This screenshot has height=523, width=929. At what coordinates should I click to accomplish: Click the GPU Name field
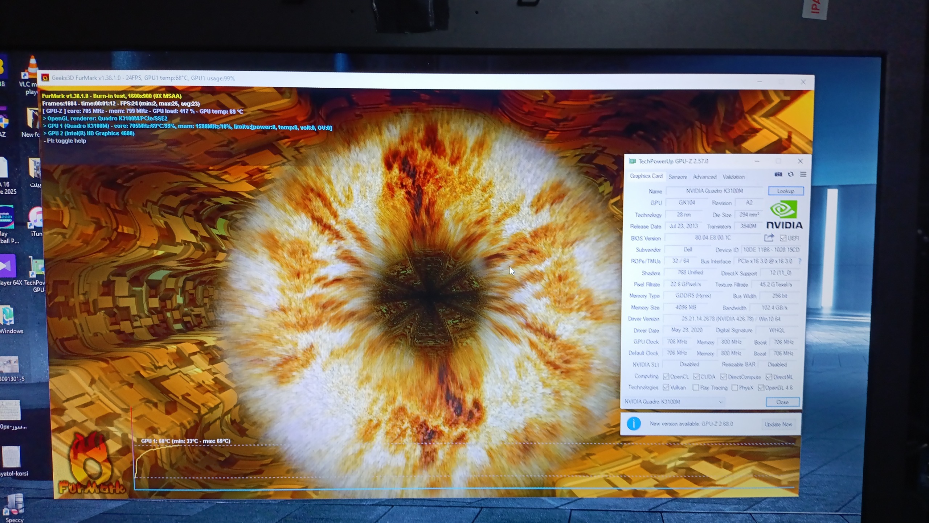pos(714,191)
